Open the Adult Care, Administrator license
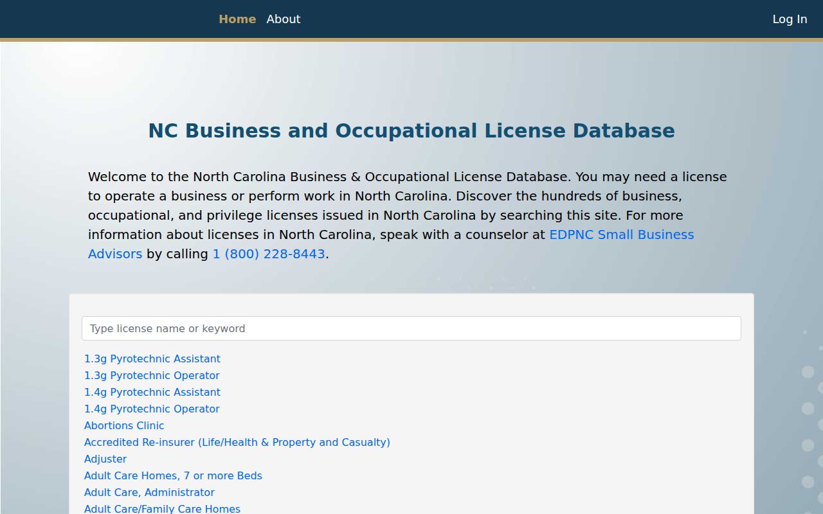 149,492
